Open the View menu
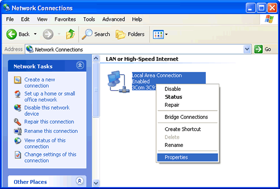Viewport: 280px width, 189px height. (42, 19)
